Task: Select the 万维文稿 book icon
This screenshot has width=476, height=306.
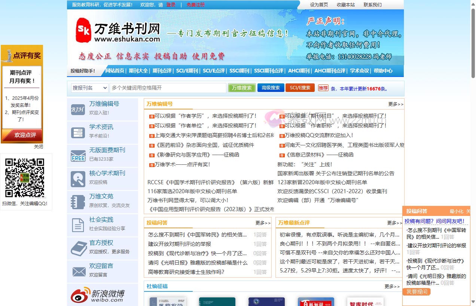Action: coord(77,201)
